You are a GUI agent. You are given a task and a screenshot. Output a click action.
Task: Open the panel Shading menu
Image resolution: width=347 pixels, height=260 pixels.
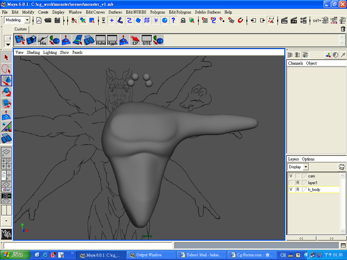point(33,52)
